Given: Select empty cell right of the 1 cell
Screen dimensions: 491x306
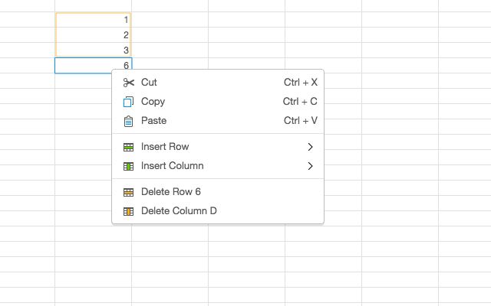Looking at the screenshot, I should [170, 20].
